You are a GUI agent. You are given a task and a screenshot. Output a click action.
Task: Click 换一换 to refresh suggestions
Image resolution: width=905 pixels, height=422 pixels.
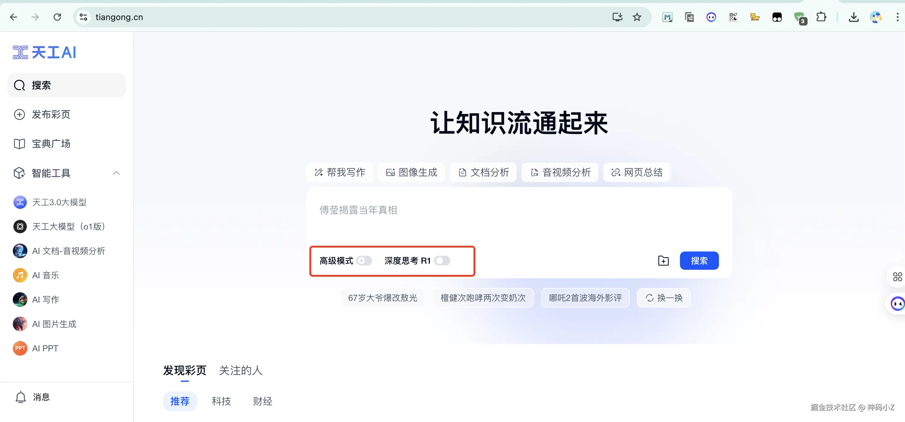coord(664,298)
